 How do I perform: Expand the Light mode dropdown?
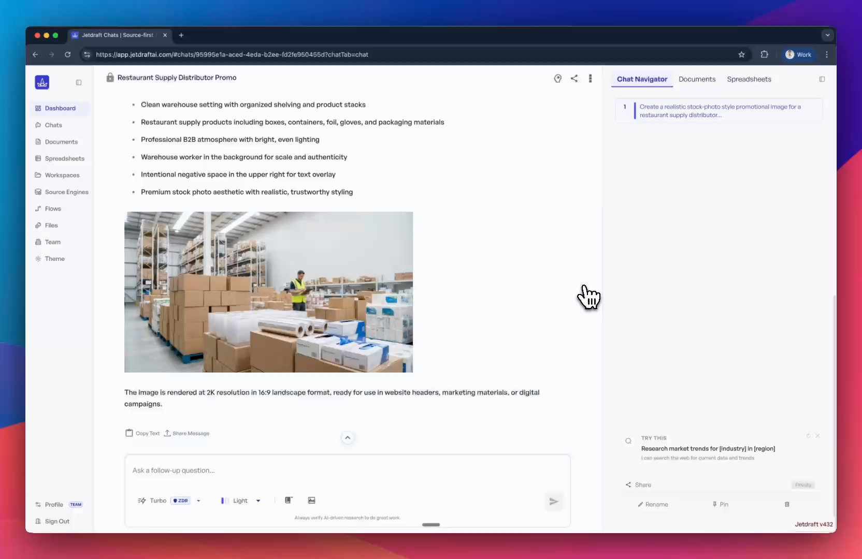pos(258,501)
